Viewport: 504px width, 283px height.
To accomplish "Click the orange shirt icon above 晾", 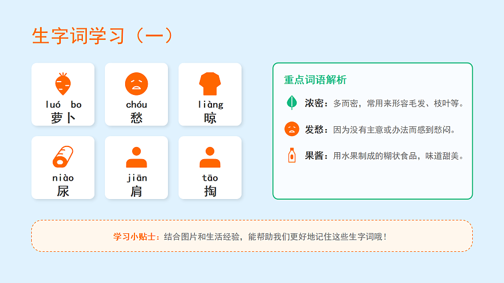I will click(210, 84).
